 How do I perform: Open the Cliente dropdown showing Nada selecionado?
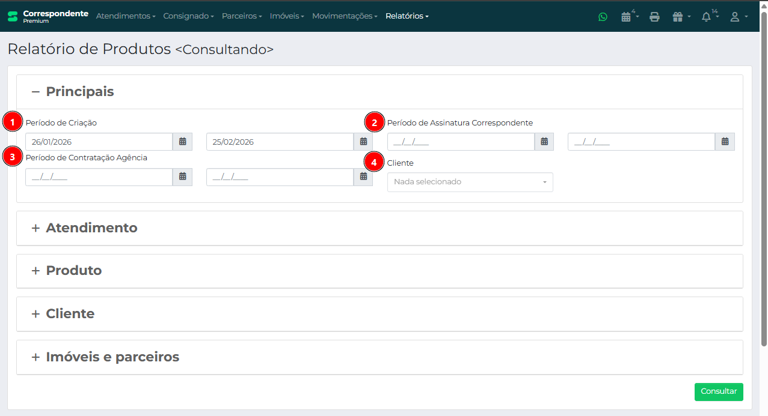coord(470,182)
